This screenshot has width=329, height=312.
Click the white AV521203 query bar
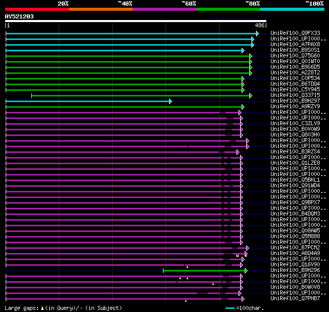coord(136,21)
